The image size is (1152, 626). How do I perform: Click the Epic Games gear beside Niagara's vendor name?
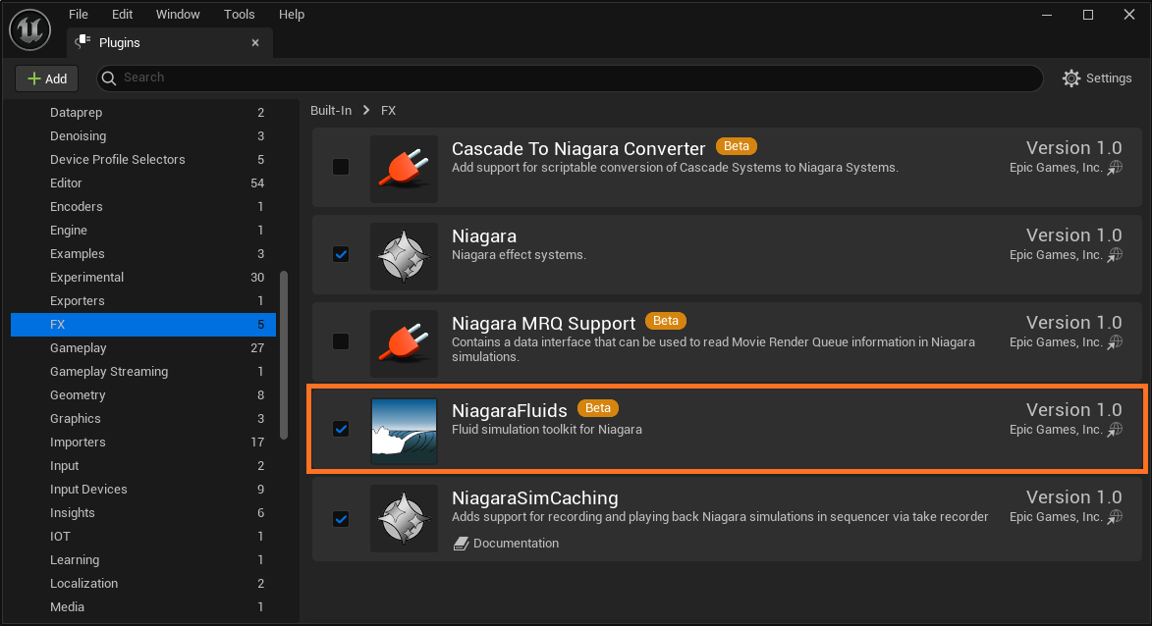click(1115, 254)
